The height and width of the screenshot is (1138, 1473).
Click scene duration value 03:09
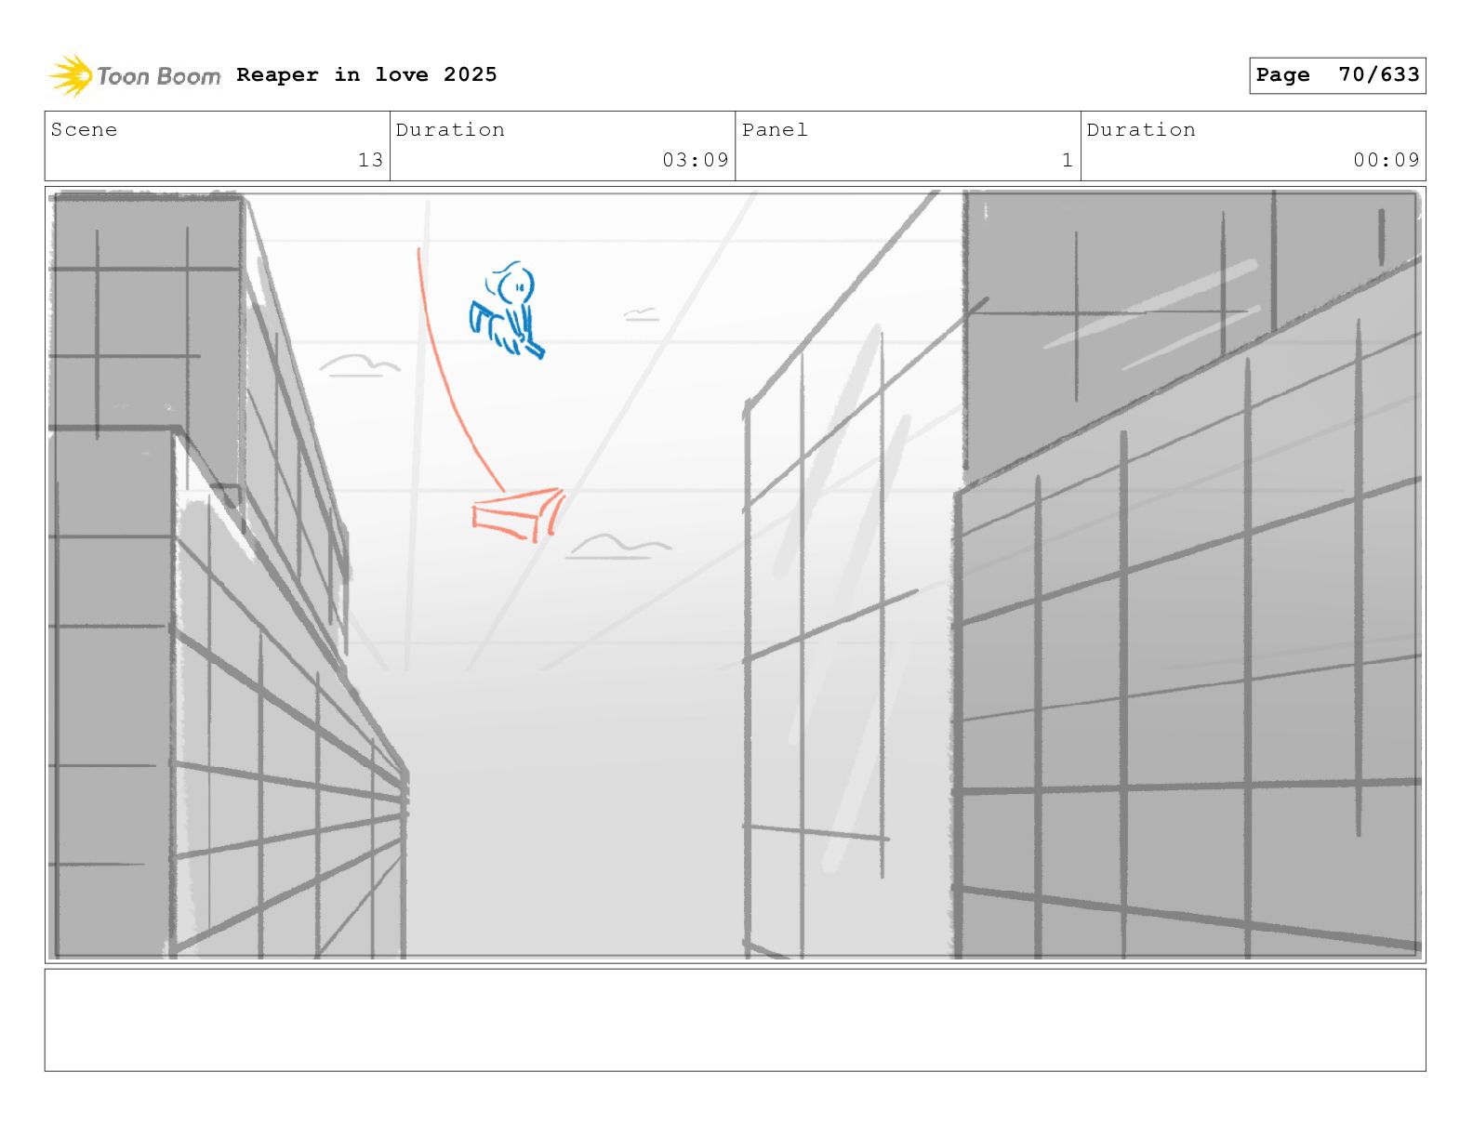pyautogui.click(x=695, y=160)
